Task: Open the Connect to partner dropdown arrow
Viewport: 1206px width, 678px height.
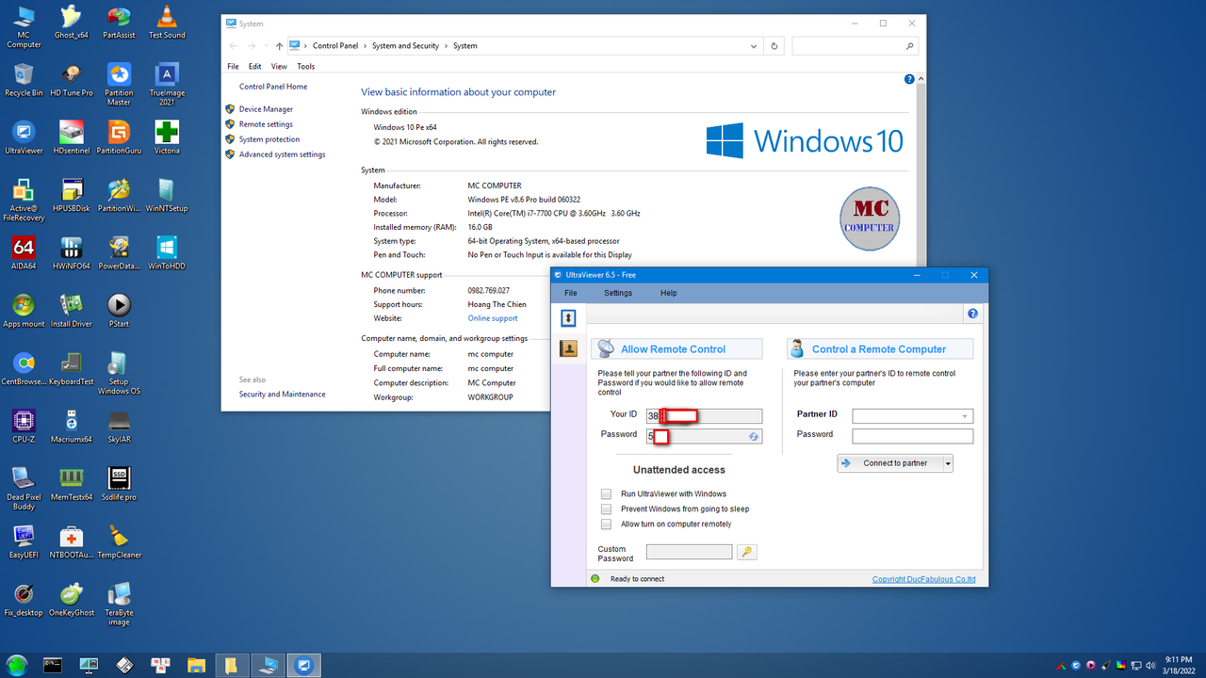Action: point(948,463)
